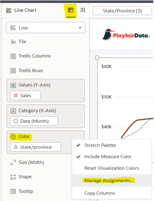154x201 pixels.
Task: Open the Grammar panel tab icon
Action: click(x=71, y=10)
